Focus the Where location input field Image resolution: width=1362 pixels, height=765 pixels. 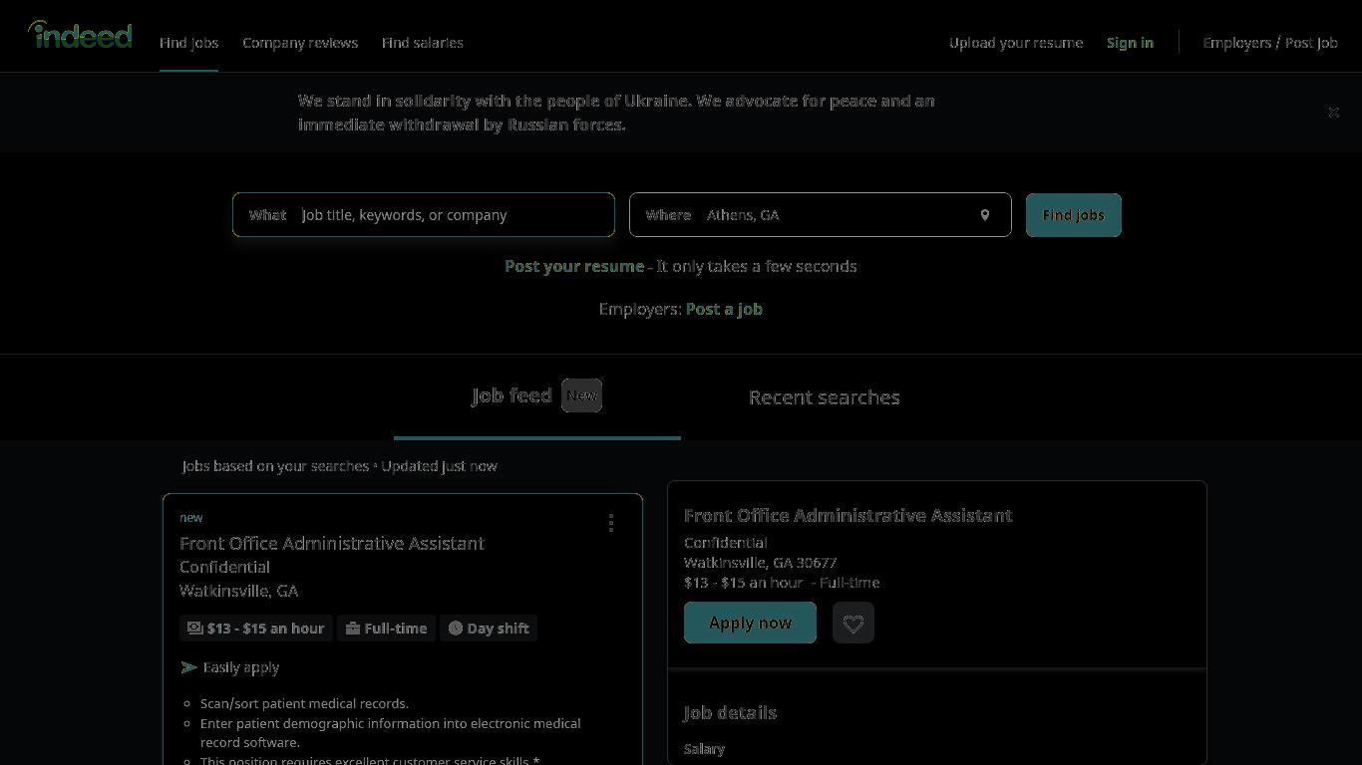tap(821, 215)
